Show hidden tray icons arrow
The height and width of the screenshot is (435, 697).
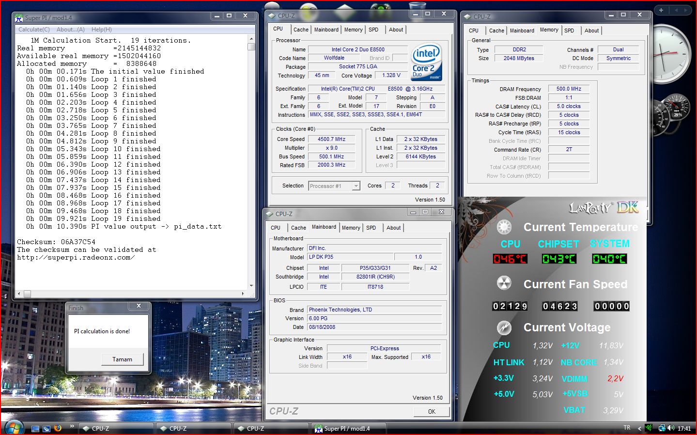point(639,428)
